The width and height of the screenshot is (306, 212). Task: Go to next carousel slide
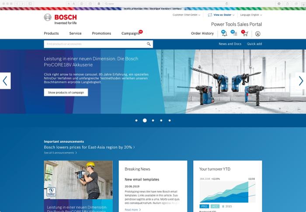[x=301, y=81]
